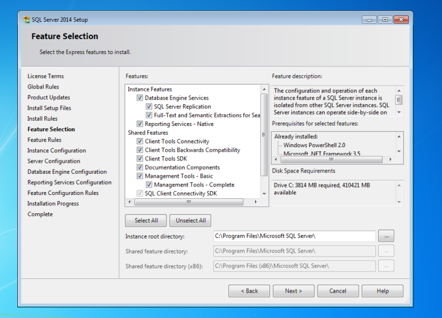Click Database Engine Configuration step

pyautogui.click(x=67, y=172)
